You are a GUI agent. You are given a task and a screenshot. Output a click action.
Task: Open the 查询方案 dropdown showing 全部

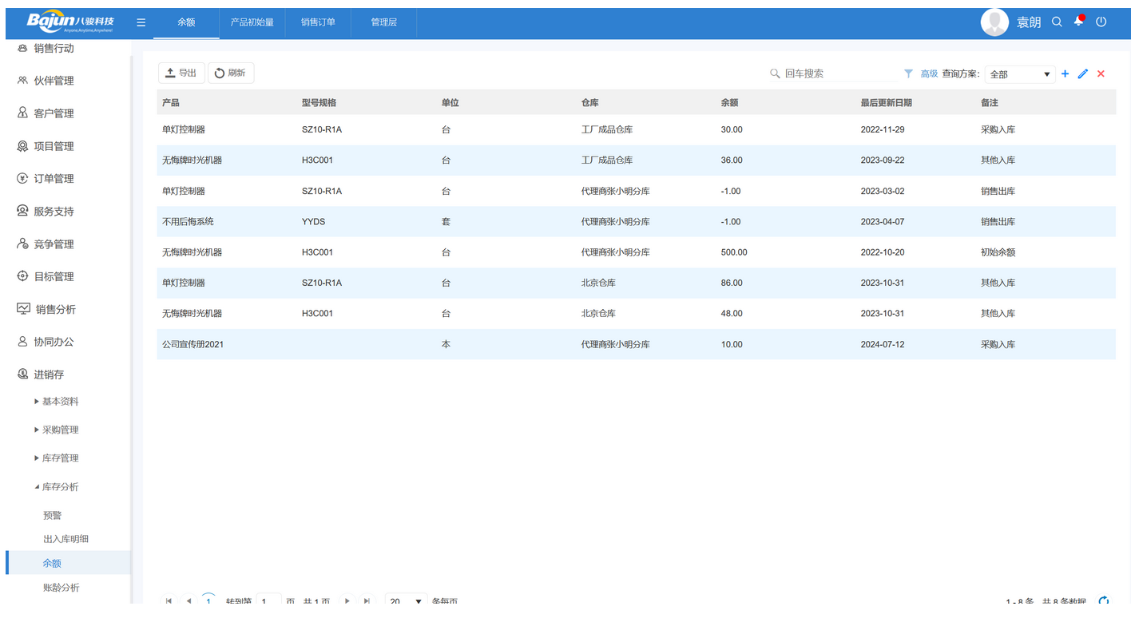(1019, 74)
